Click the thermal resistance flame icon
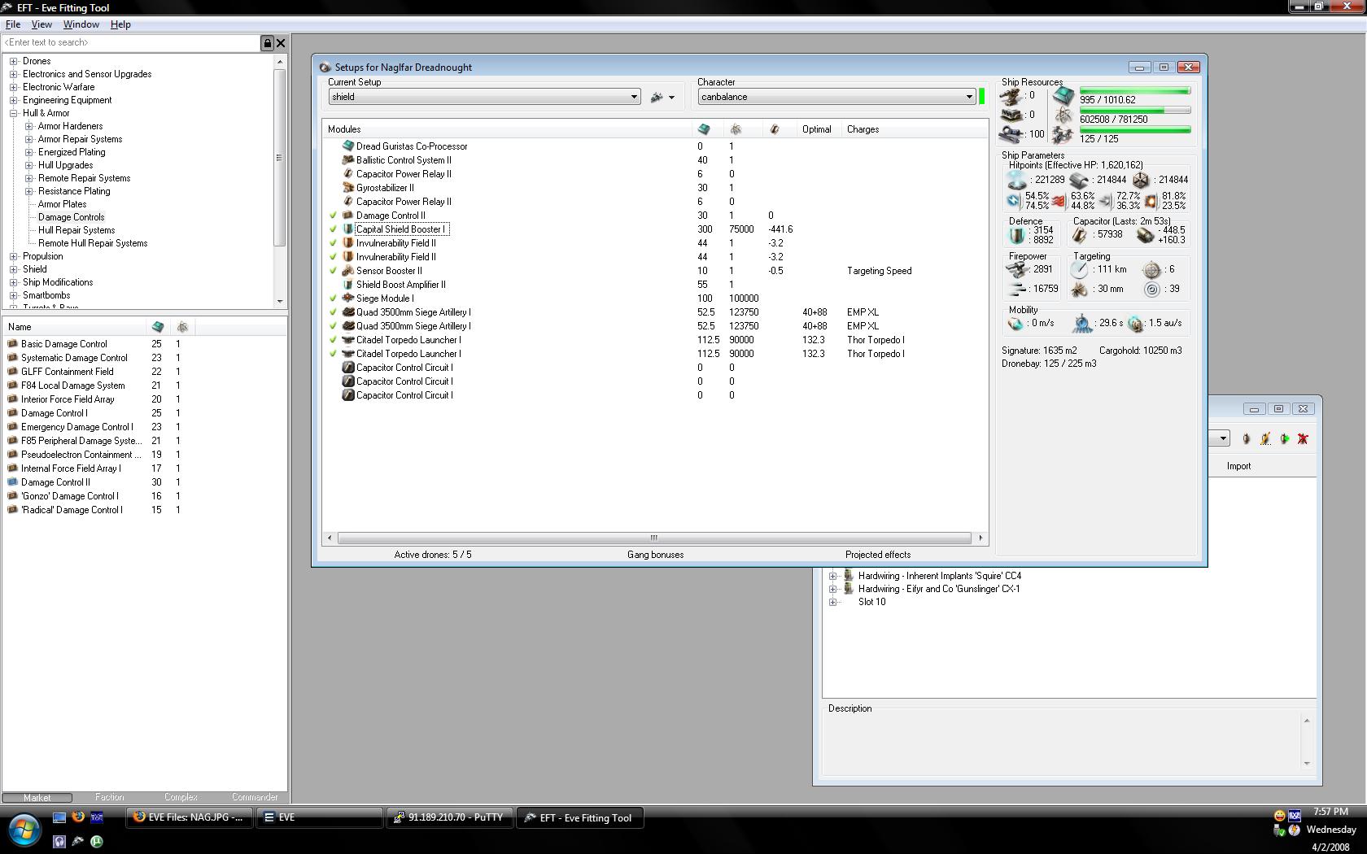 pyautogui.click(x=1059, y=200)
